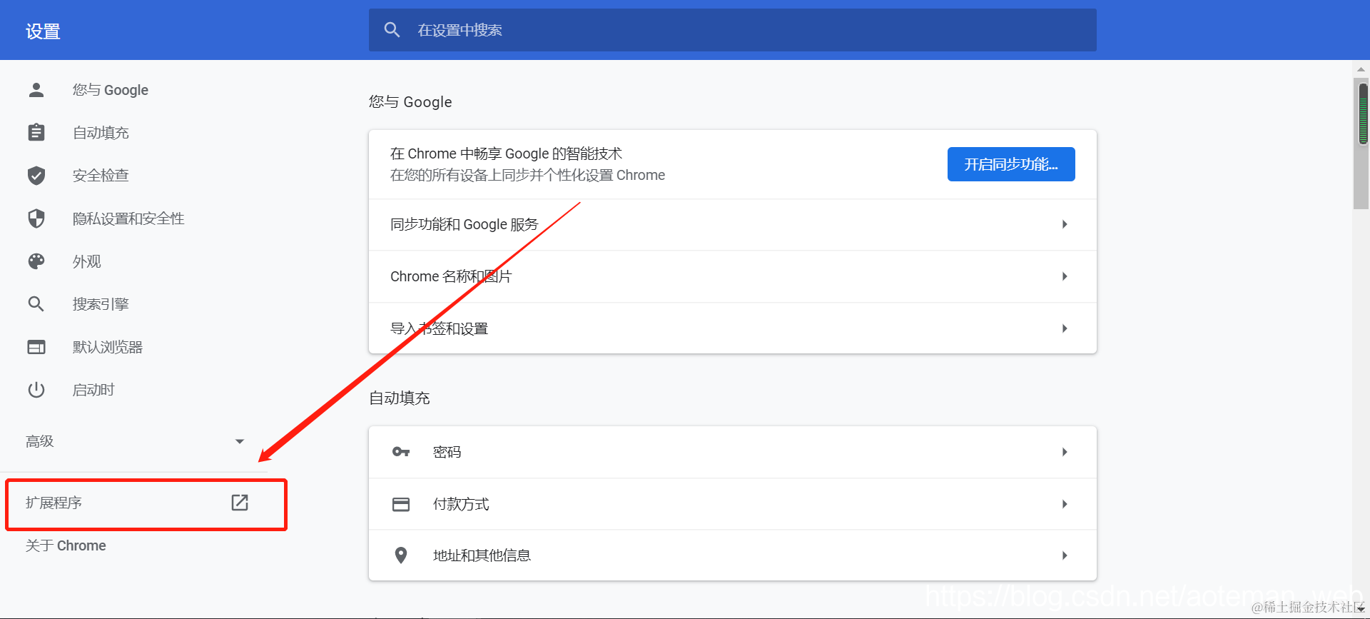This screenshot has height=619, width=1370.
Task: Click the shield icon beside 隐私设置和安全性
Action: point(36,218)
